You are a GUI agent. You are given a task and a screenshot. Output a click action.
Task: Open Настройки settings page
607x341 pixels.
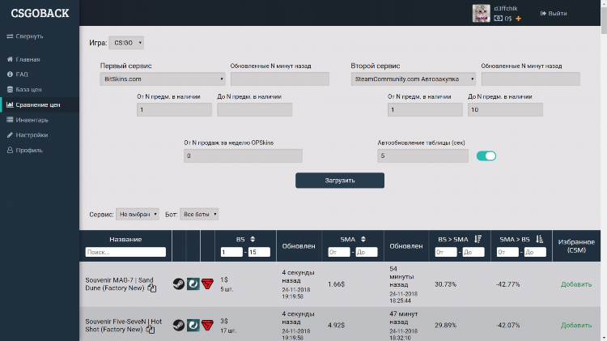[28, 134]
